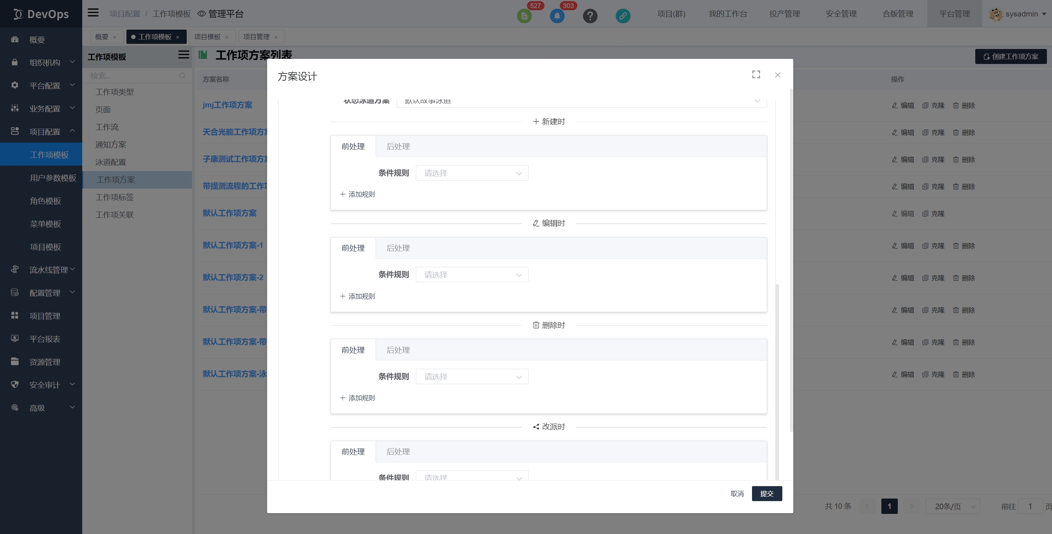This screenshot has width=1052, height=534.
Task: Open the 条件规则 dropdown under 新建时
Action: pos(472,173)
